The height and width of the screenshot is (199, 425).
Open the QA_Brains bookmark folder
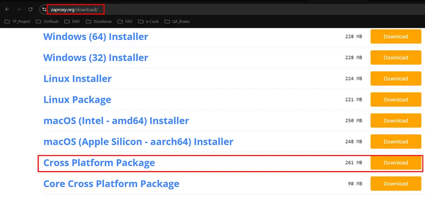[x=177, y=22]
